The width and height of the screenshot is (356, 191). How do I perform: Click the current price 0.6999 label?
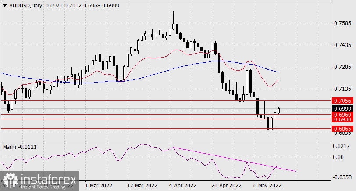[x=343, y=109]
